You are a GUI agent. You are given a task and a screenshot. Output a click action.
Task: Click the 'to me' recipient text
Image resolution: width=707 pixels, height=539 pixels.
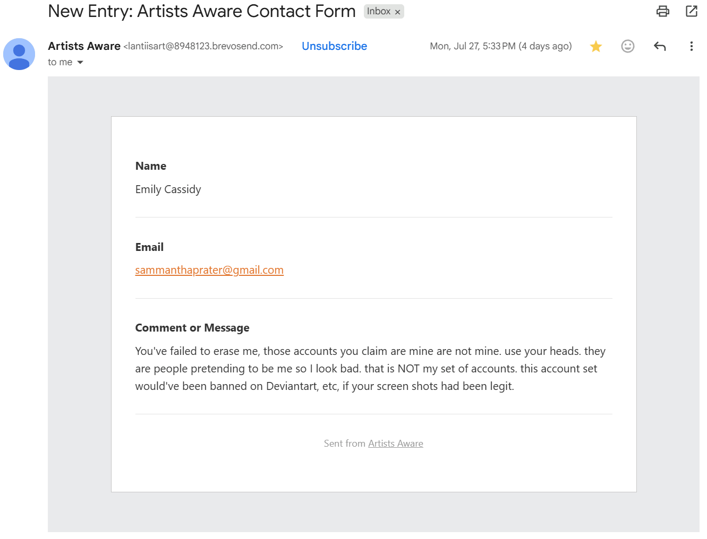tap(60, 62)
